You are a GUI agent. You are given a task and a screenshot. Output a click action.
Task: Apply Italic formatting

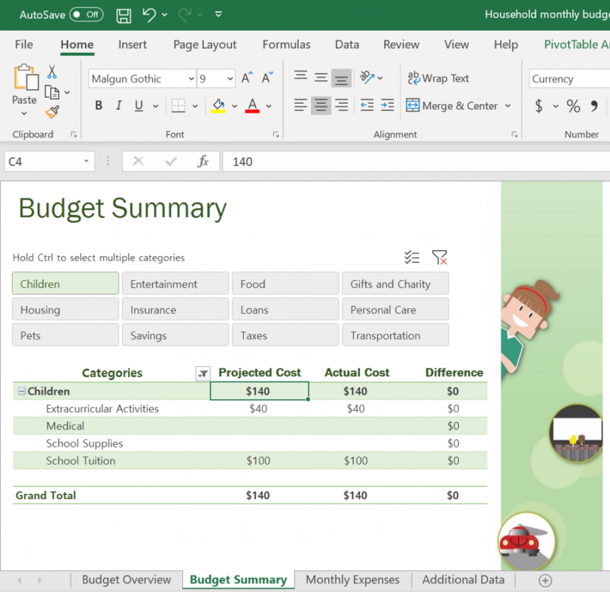(x=119, y=106)
